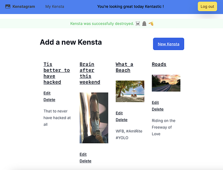Open the 'Roads' post title

coord(159,64)
